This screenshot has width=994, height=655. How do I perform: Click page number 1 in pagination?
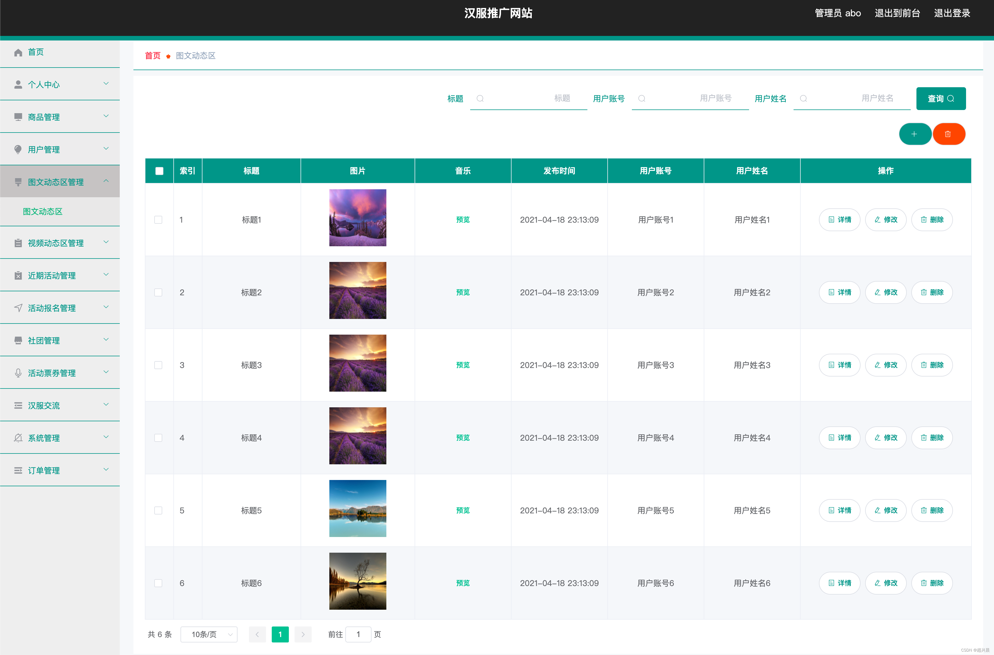(280, 634)
